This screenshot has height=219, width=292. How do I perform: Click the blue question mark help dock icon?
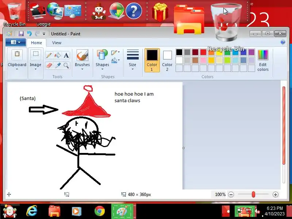[134, 11]
